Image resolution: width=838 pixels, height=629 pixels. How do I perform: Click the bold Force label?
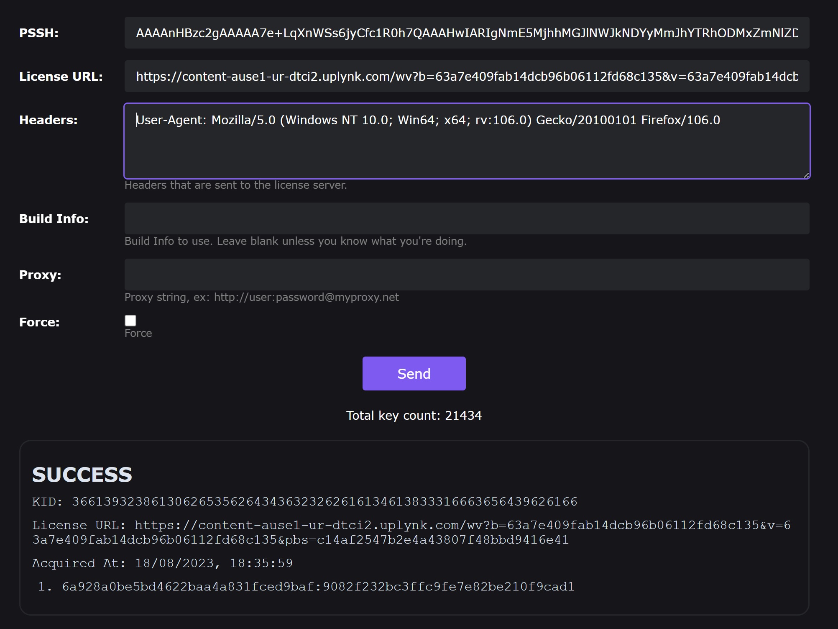(x=39, y=322)
